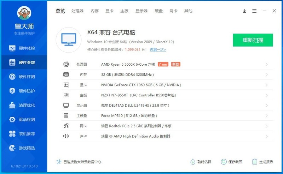Screen dimensions: 283x174
Task: Expand the DELL U2419HS display chevron
Action: point(267,106)
